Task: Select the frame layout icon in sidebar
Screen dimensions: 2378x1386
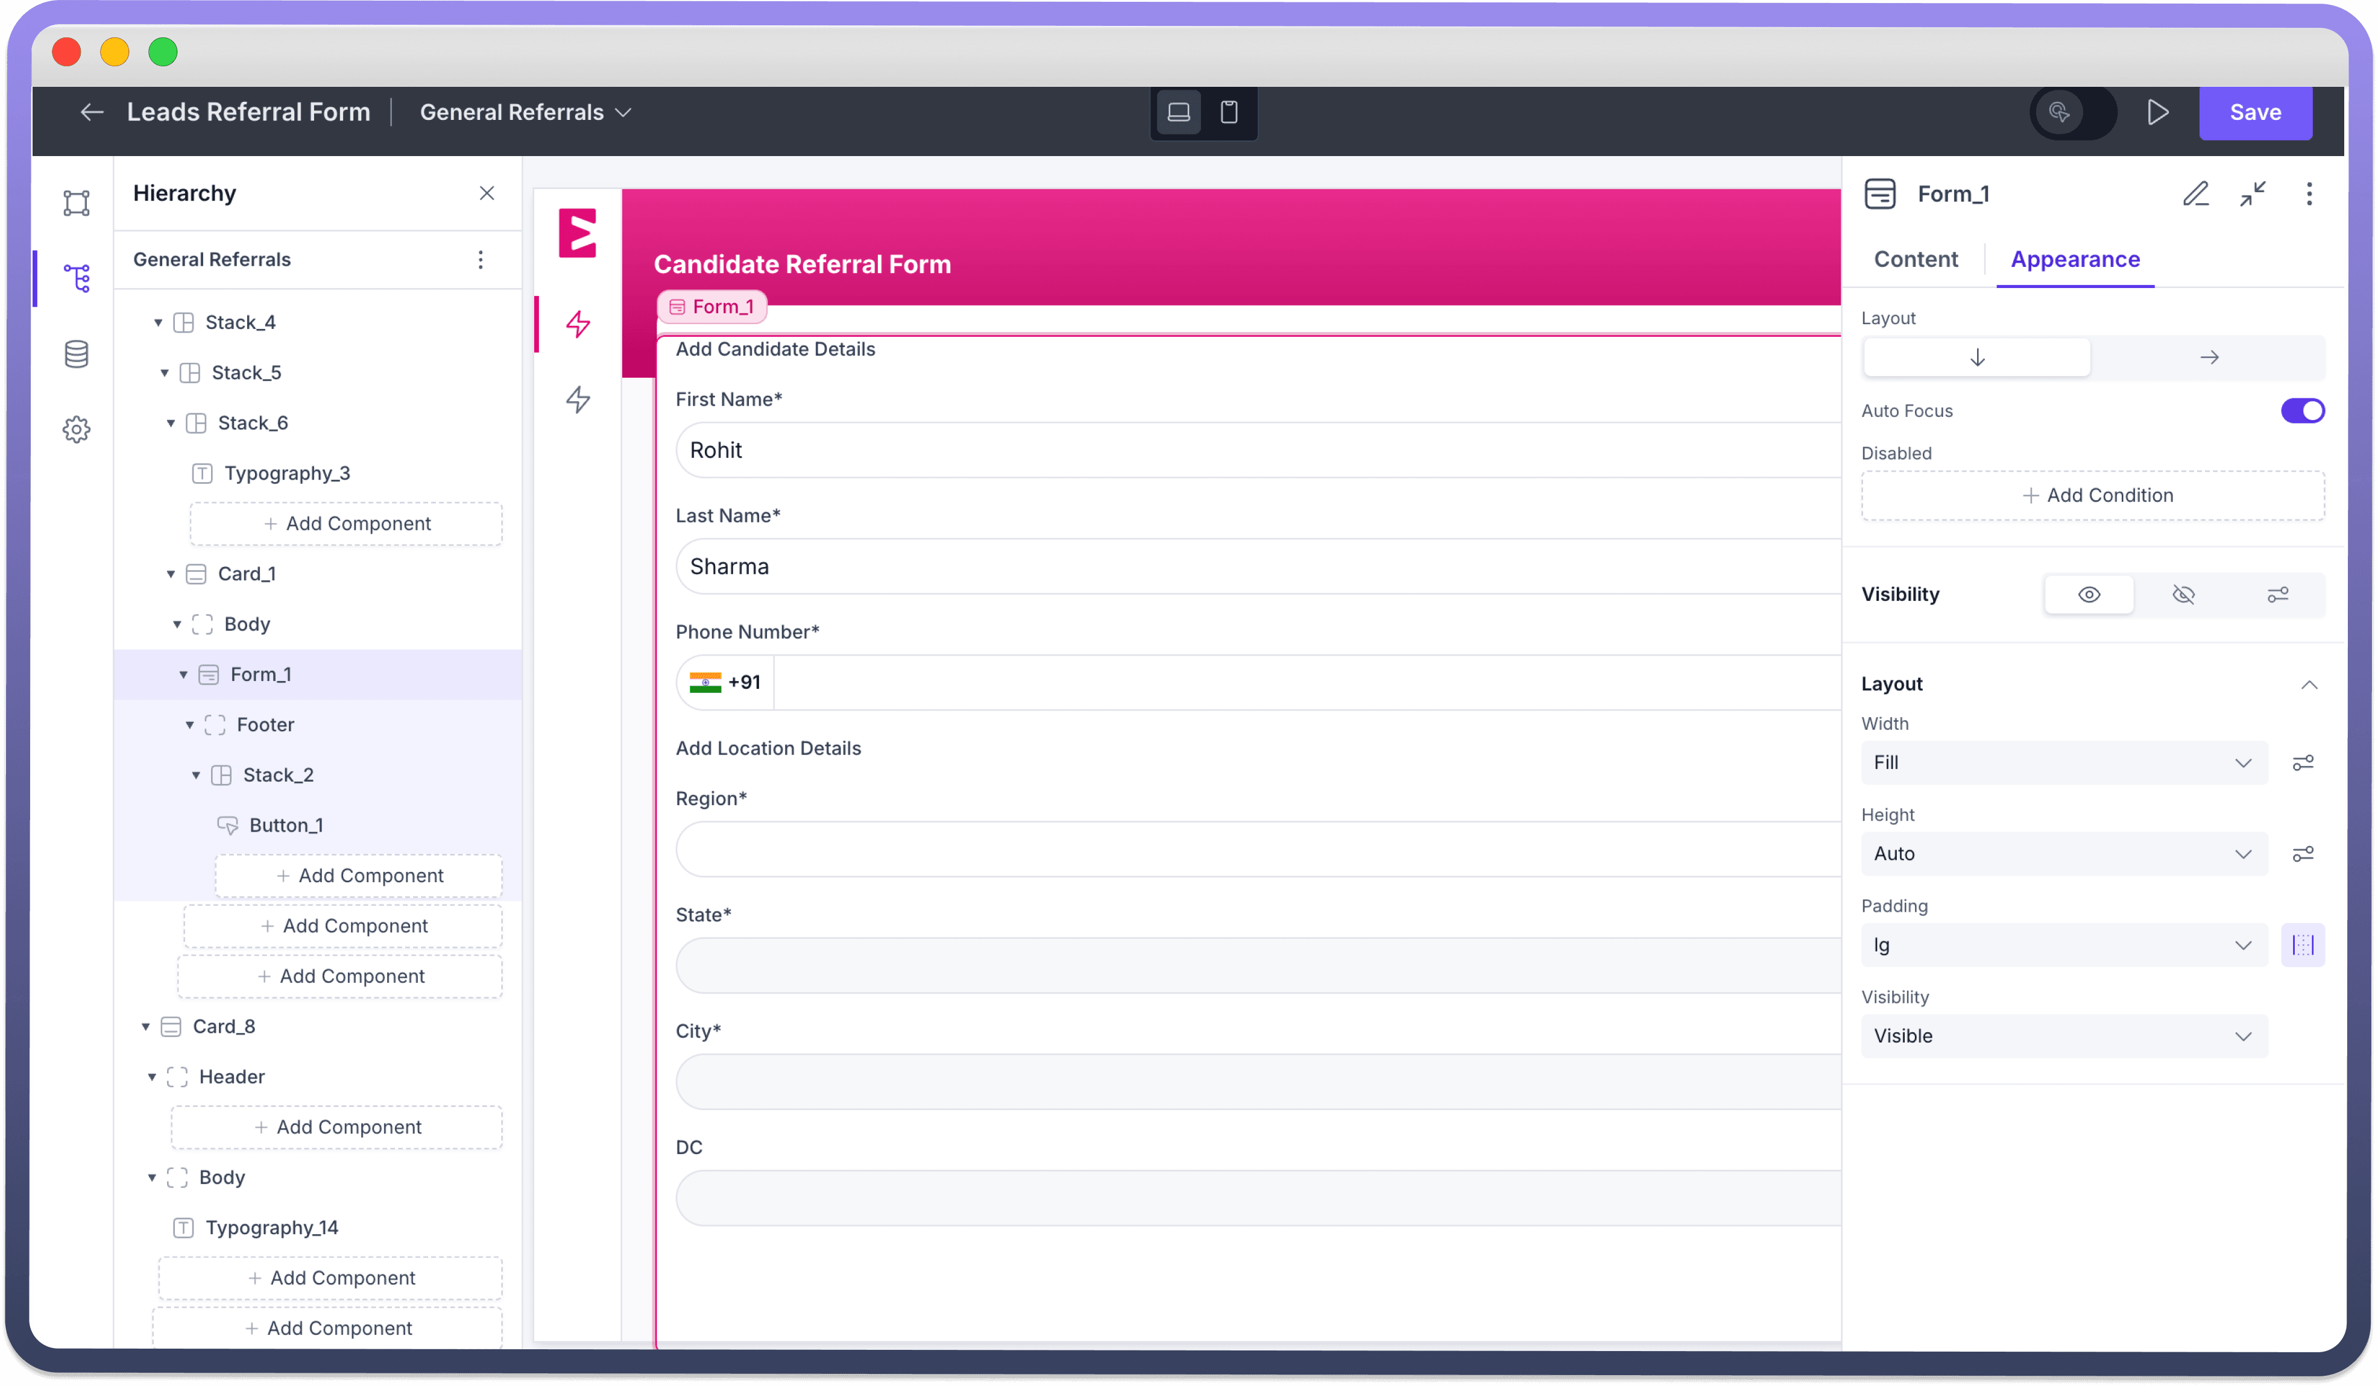Action: coord(77,202)
